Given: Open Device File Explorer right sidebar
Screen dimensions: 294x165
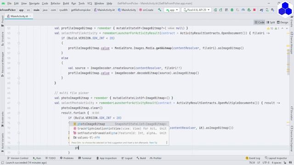Looking at the screenshot, I should point(292,138).
